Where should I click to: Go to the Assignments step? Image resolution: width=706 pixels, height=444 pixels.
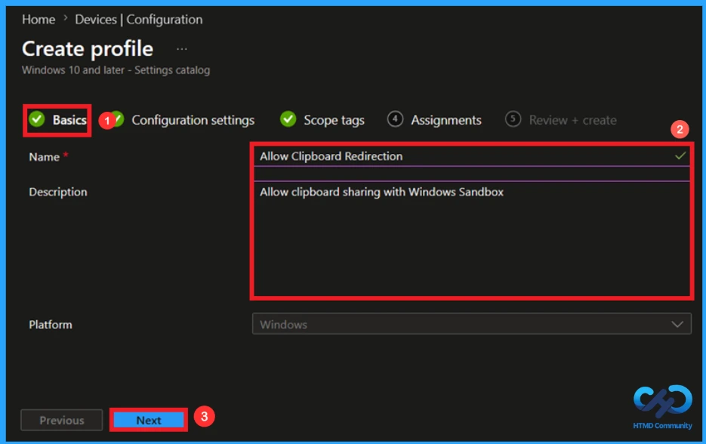pyautogui.click(x=434, y=120)
